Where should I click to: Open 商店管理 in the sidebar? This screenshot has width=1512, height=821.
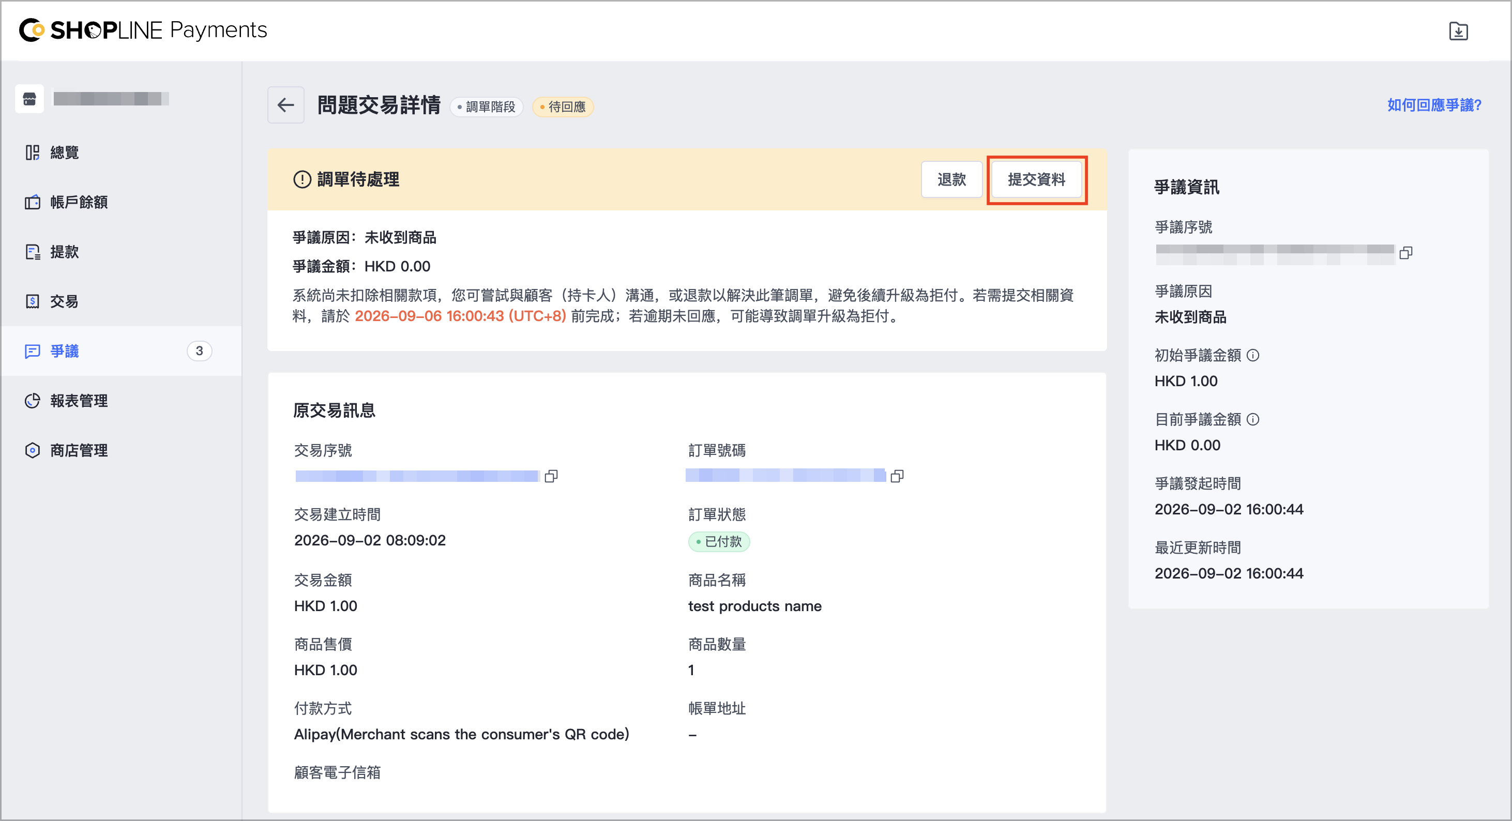pyautogui.click(x=121, y=450)
